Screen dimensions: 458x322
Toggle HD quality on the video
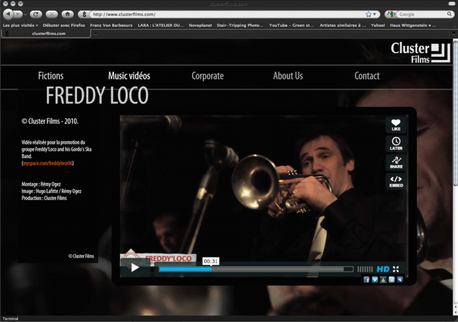[383, 269]
